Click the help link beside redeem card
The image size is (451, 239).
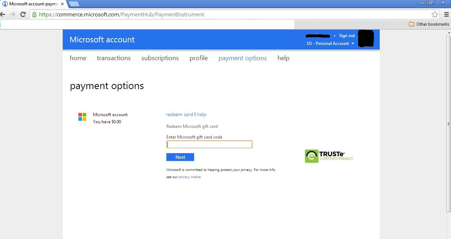coord(202,115)
